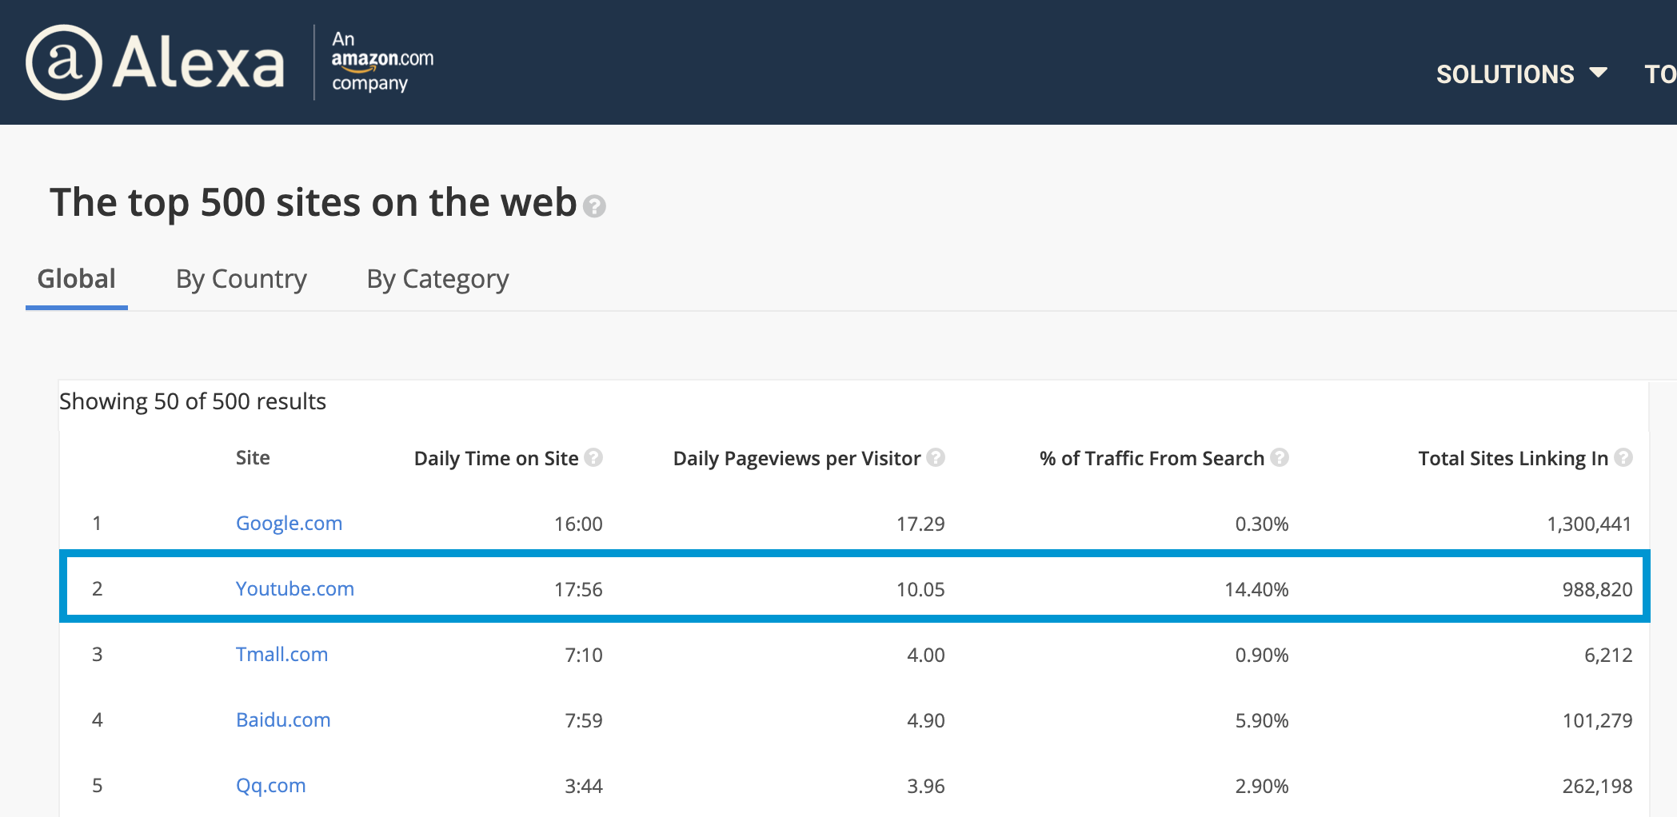Show help for % of Traffic From Search
This screenshot has width=1677, height=817.
point(1280,457)
